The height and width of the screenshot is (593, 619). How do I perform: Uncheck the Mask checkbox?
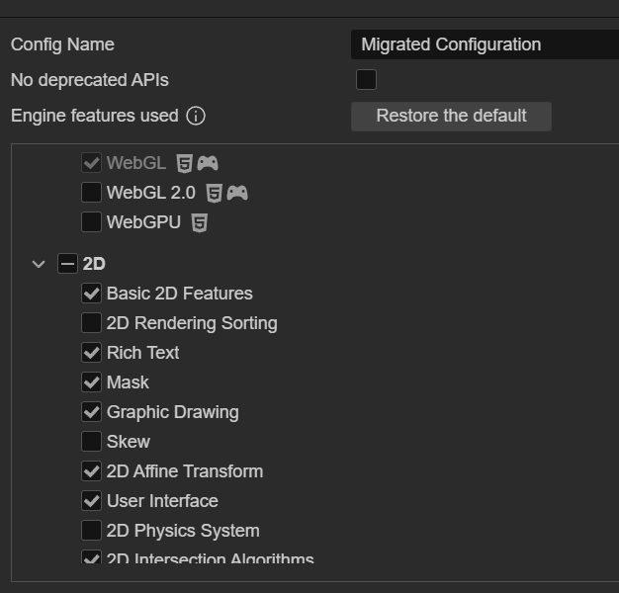(91, 381)
